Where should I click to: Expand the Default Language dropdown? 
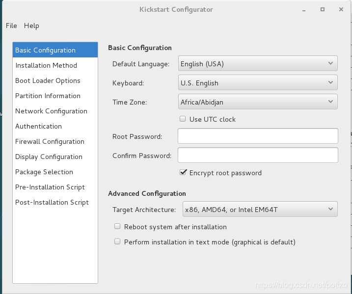pyautogui.click(x=258, y=63)
